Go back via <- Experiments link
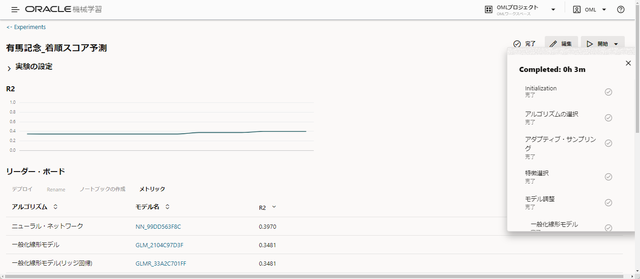The width and height of the screenshot is (640, 279). click(x=26, y=27)
